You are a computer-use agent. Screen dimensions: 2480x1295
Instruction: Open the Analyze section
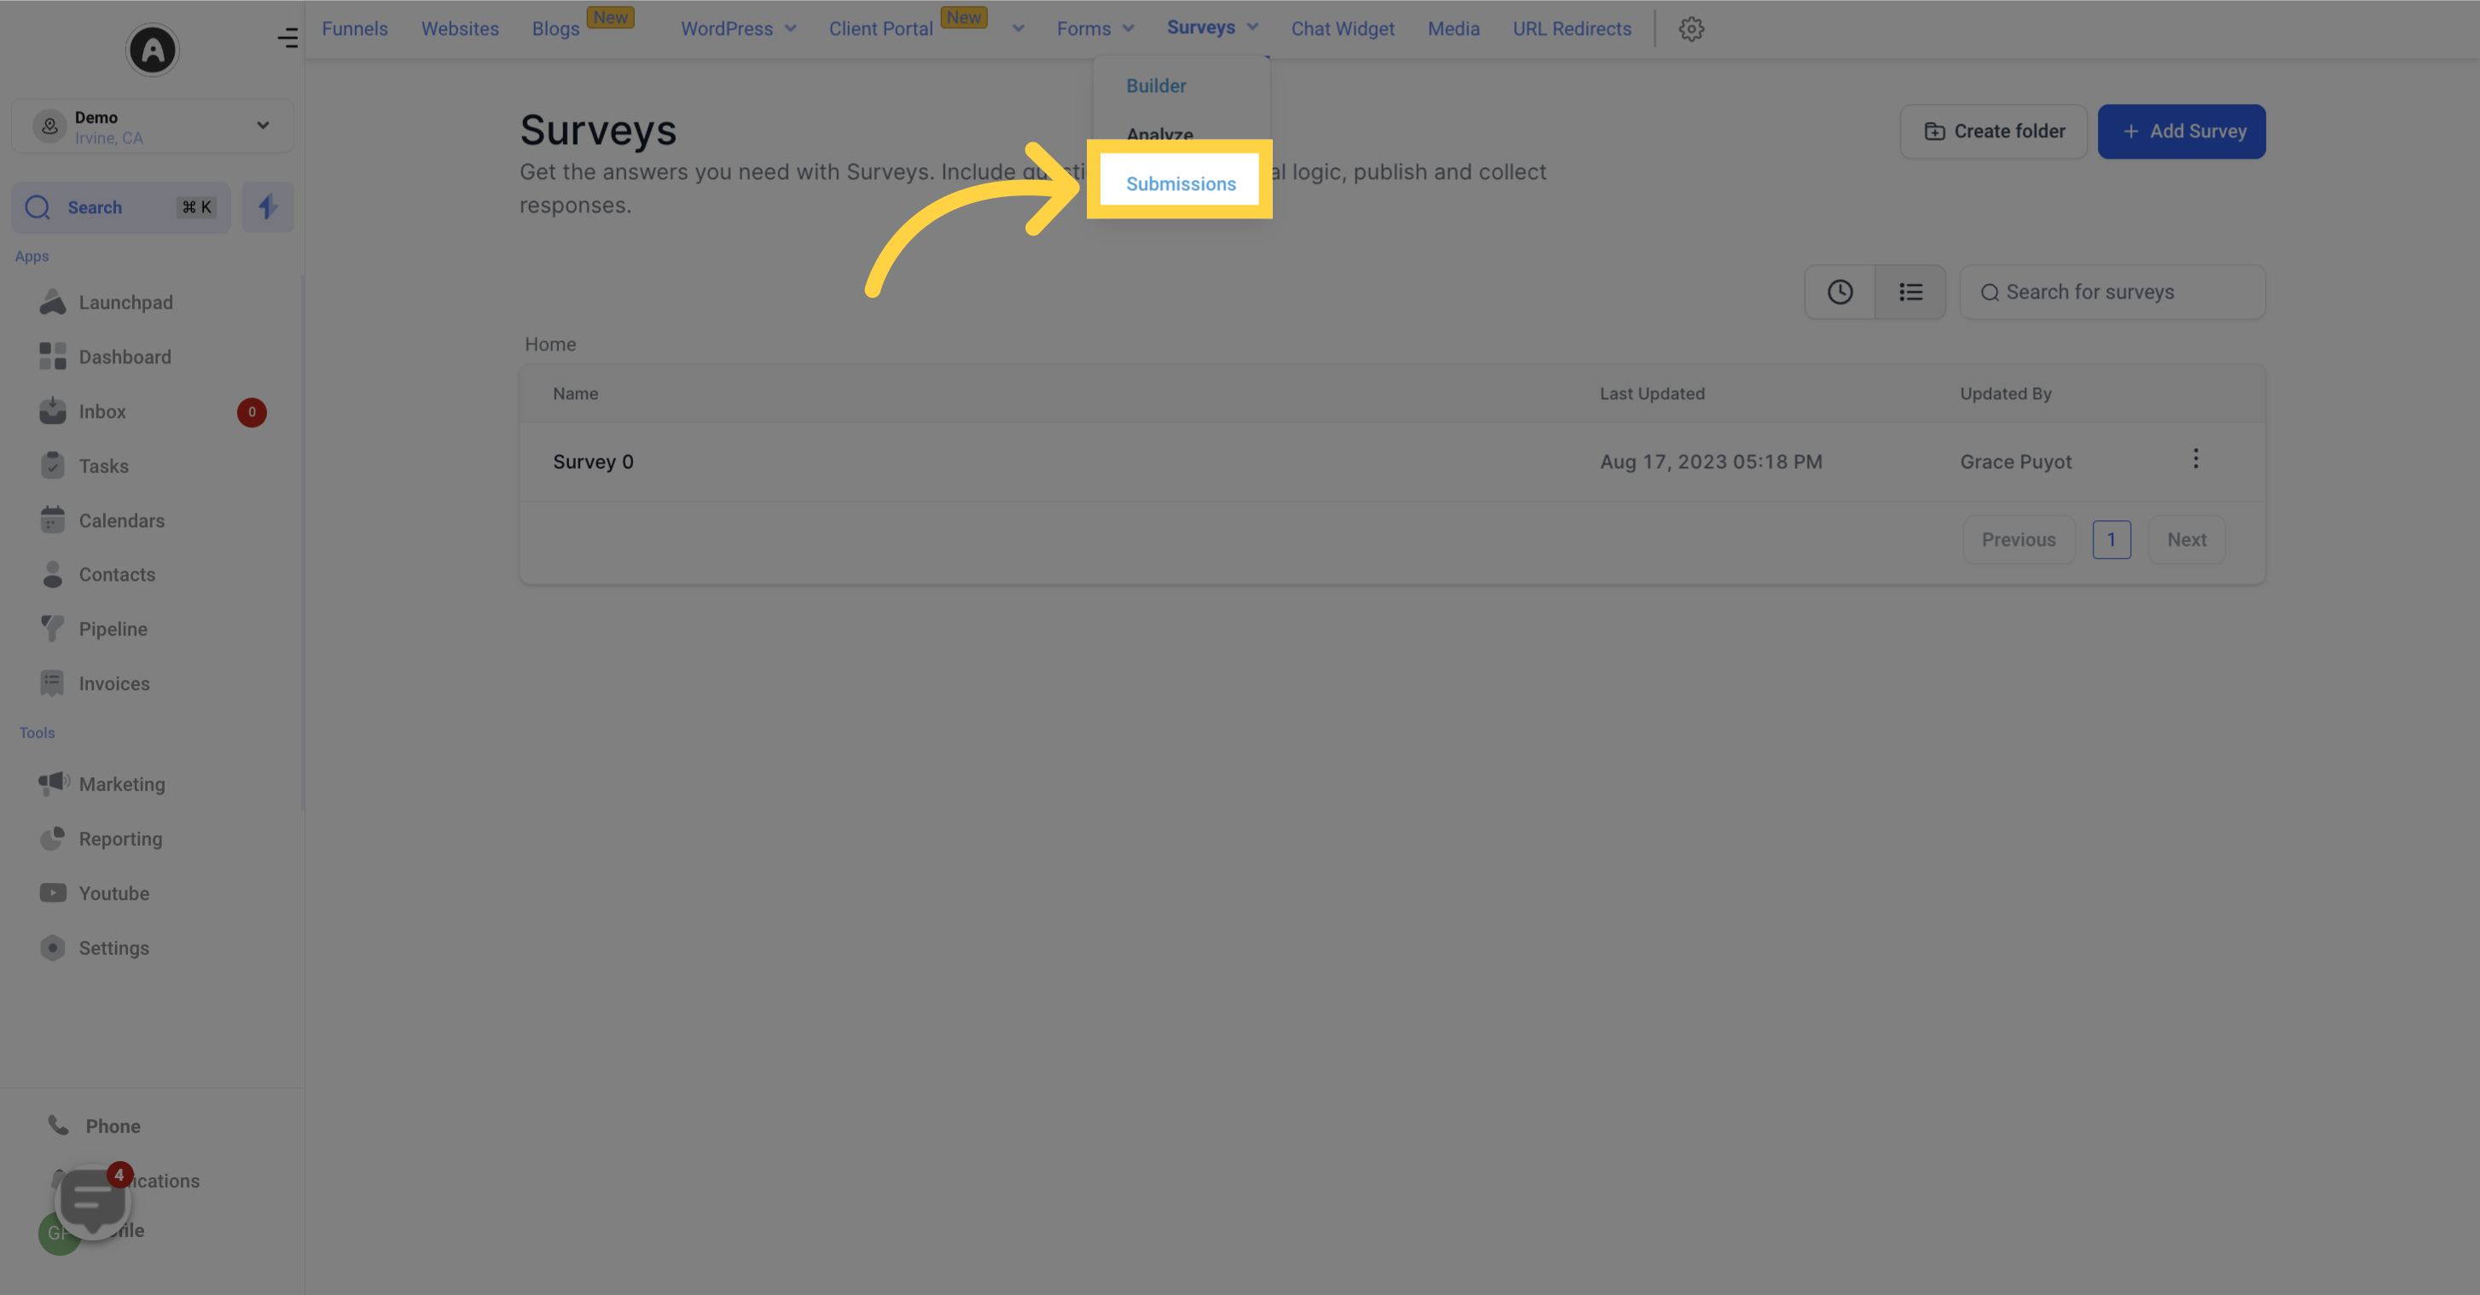click(1159, 135)
